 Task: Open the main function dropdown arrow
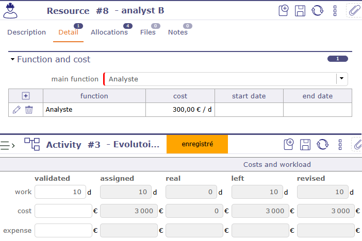pos(341,79)
